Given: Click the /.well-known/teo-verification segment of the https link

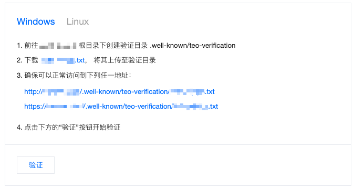Looking at the screenshot, I should click(x=127, y=106).
